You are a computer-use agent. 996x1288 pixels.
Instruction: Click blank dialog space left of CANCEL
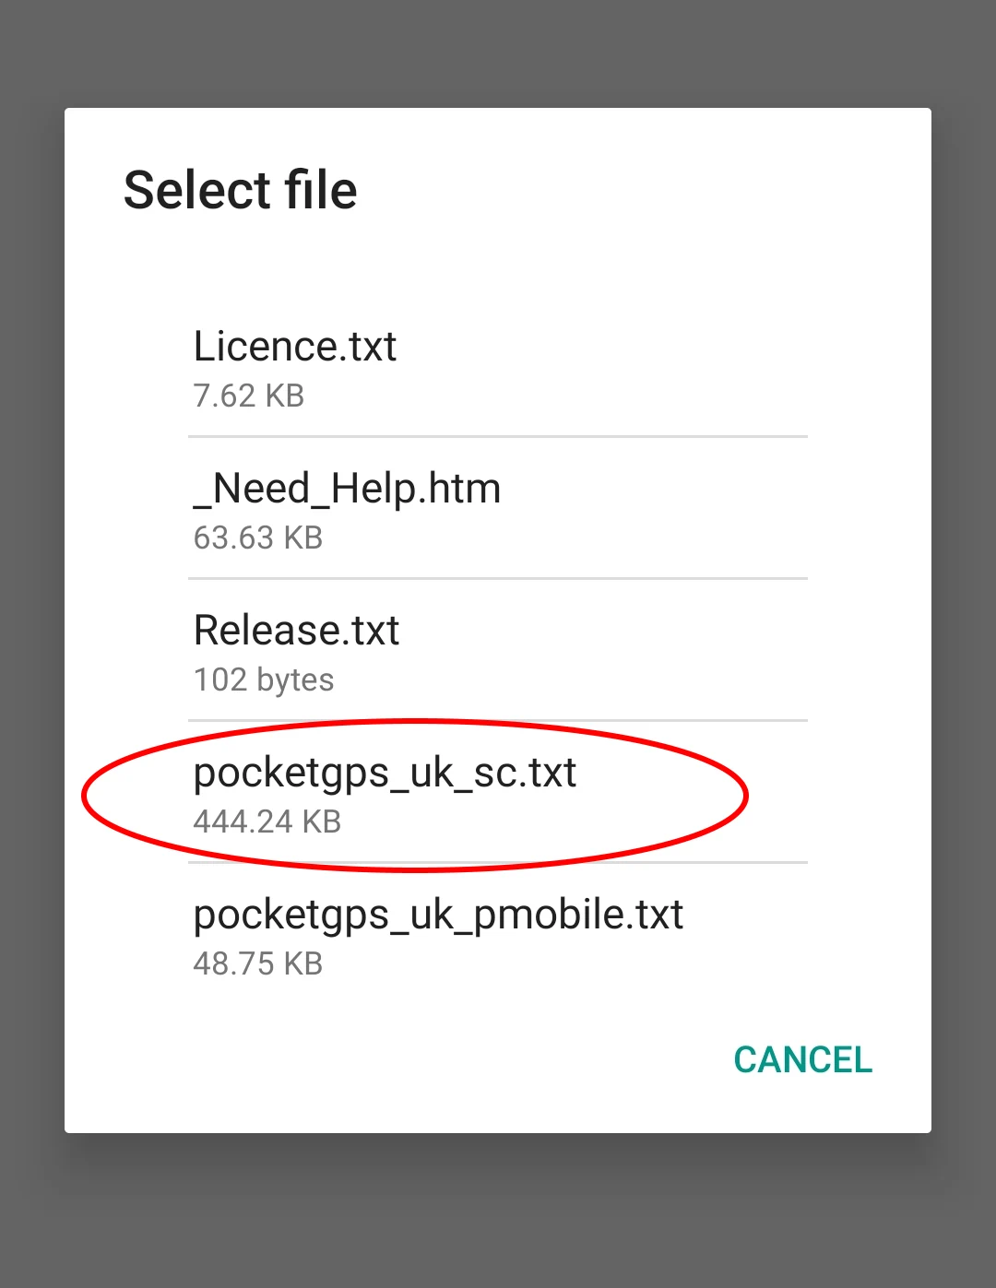(415, 1060)
